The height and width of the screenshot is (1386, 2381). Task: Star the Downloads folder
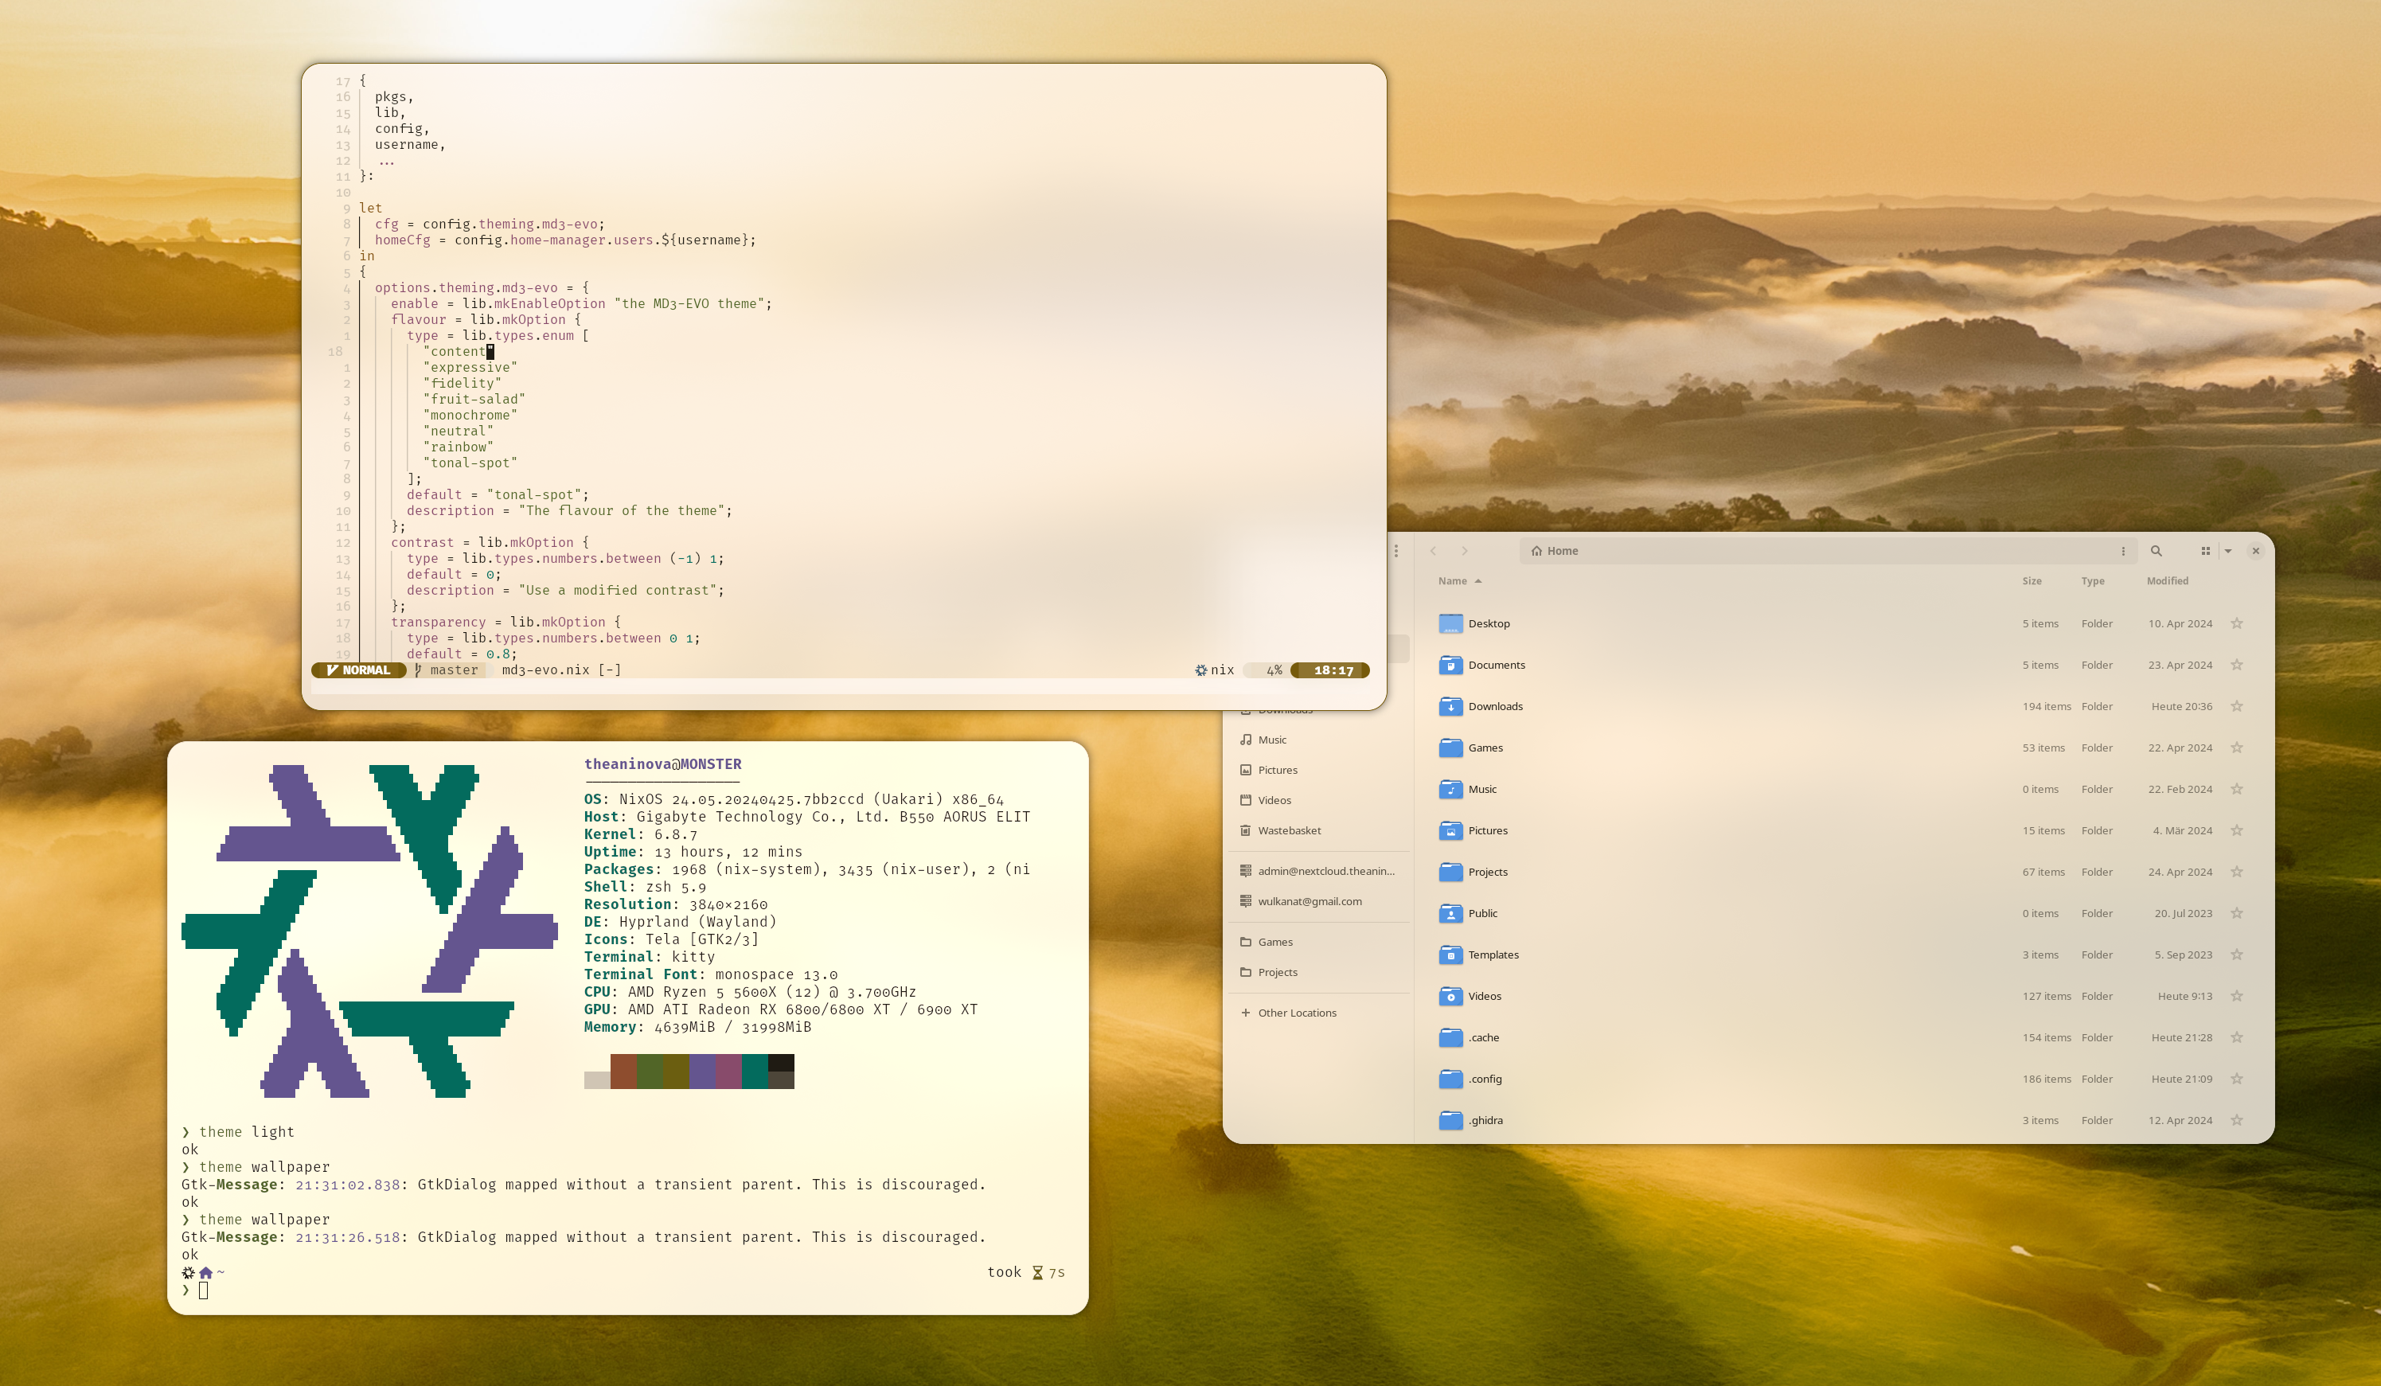pos(2236,707)
